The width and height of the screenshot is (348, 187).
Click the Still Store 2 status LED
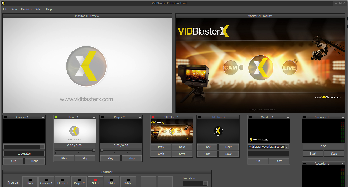pyautogui.click(x=200, y=117)
